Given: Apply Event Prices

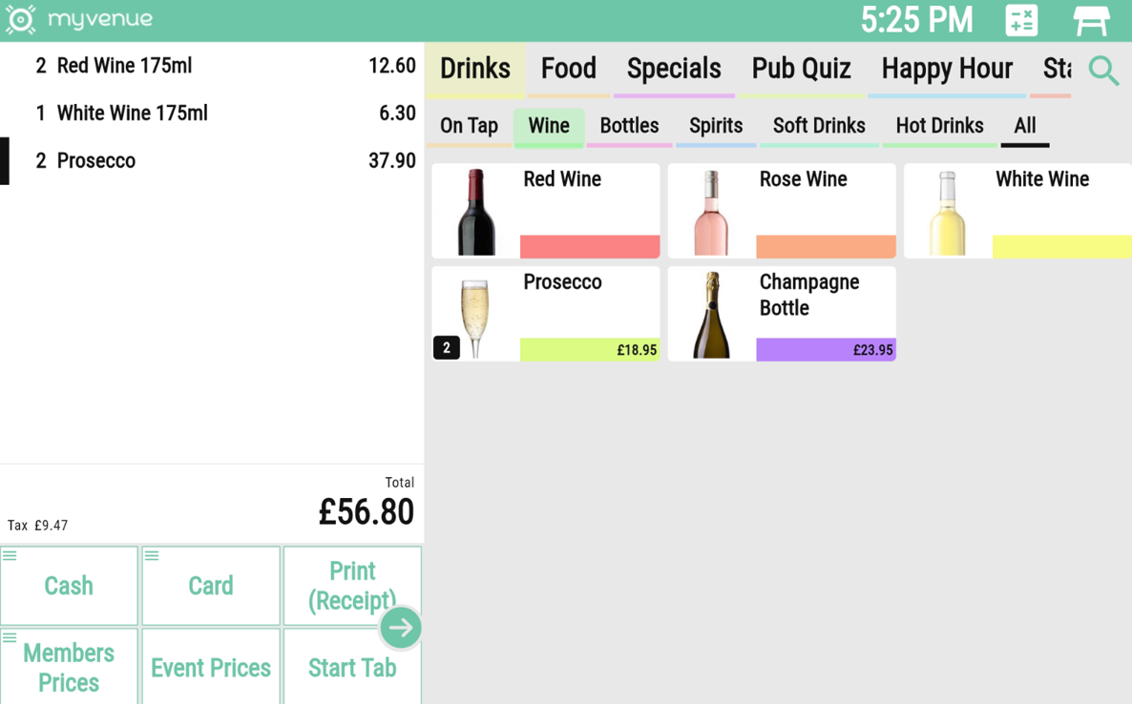Looking at the screenshot, I should pos(210,668).
